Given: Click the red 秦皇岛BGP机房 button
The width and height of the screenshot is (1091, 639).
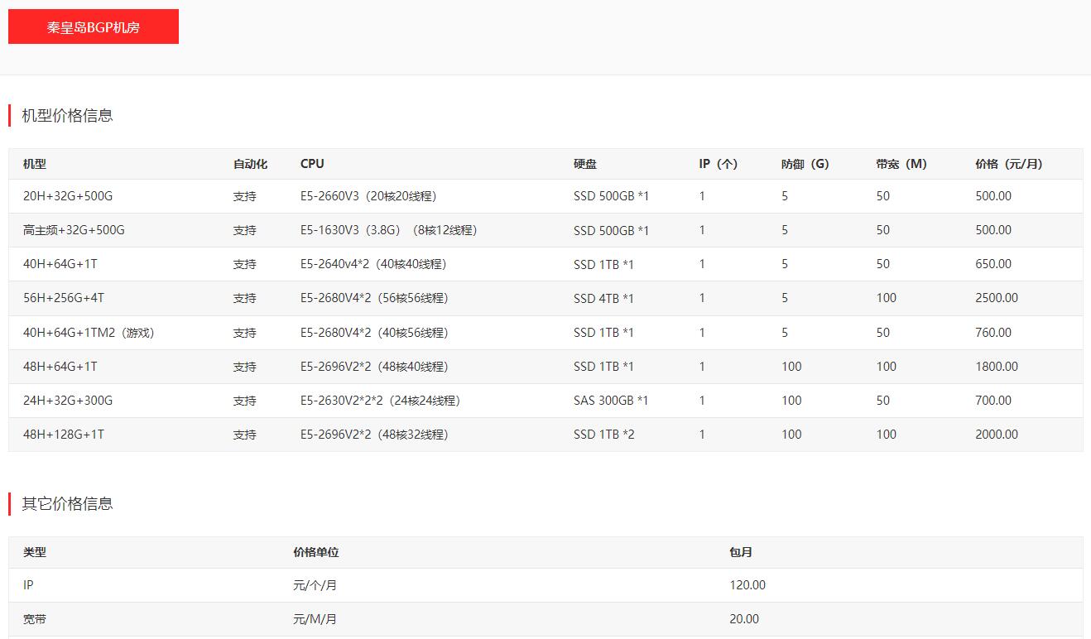Looking at the screenshot, I should tap(93, 26).
